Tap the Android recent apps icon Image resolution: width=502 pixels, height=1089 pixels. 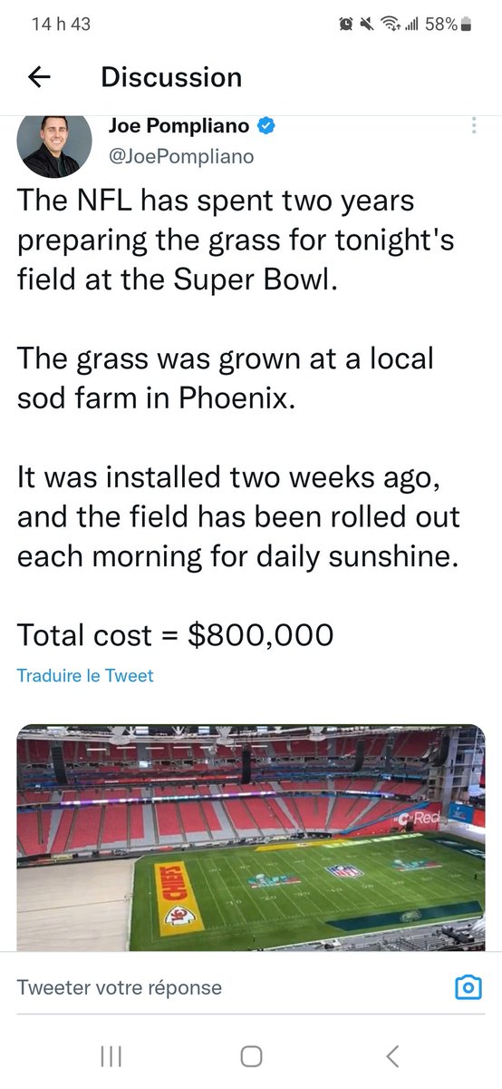(111, 1055)
